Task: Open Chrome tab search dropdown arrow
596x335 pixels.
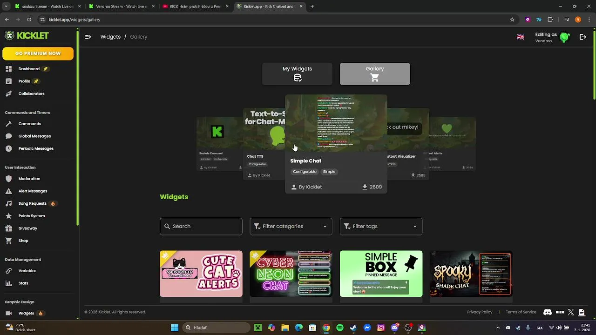Action: (6, 7)
